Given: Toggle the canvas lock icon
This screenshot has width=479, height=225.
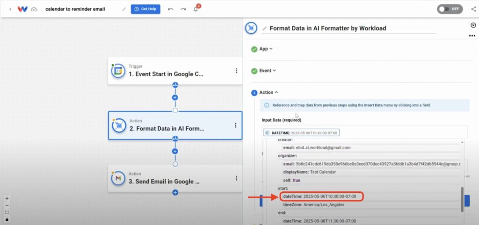Looking at the screenshot, I should [7, 219].
